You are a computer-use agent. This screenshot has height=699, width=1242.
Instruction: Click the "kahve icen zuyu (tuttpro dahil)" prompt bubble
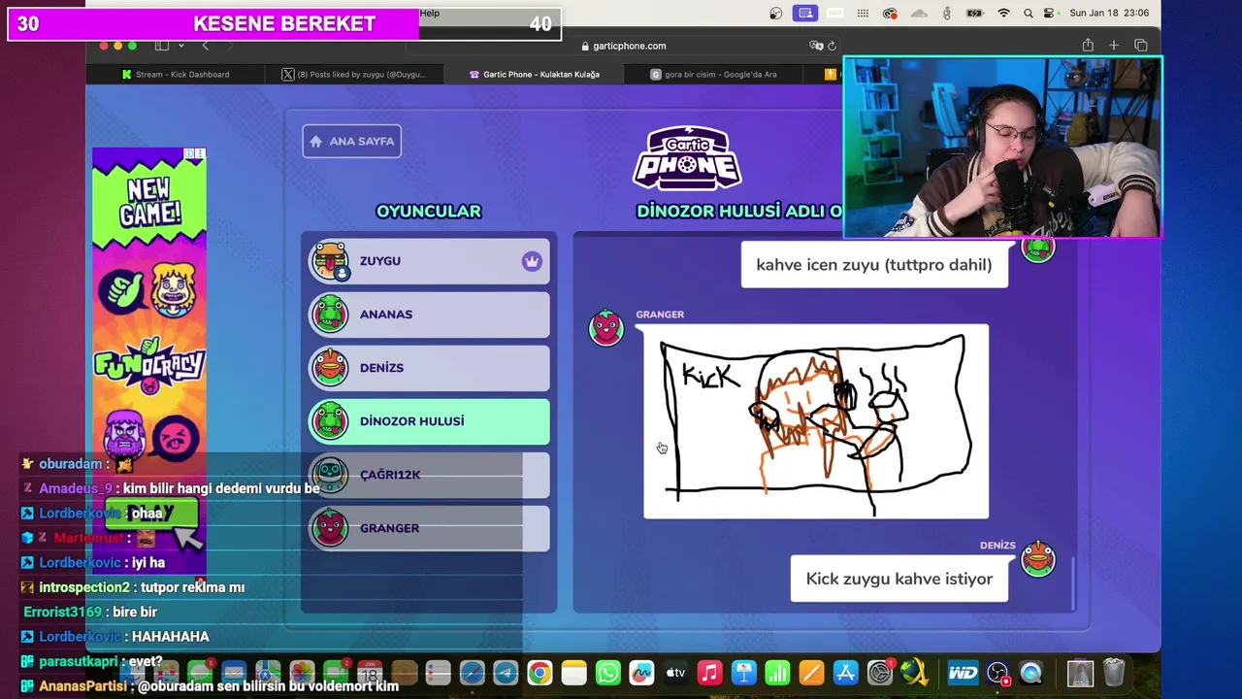tap(874, 265)
